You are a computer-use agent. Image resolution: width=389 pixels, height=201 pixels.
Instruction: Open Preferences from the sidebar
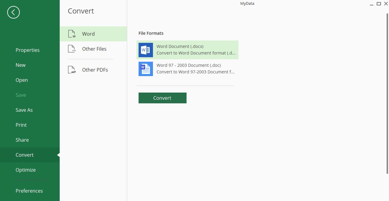[29, 191]
